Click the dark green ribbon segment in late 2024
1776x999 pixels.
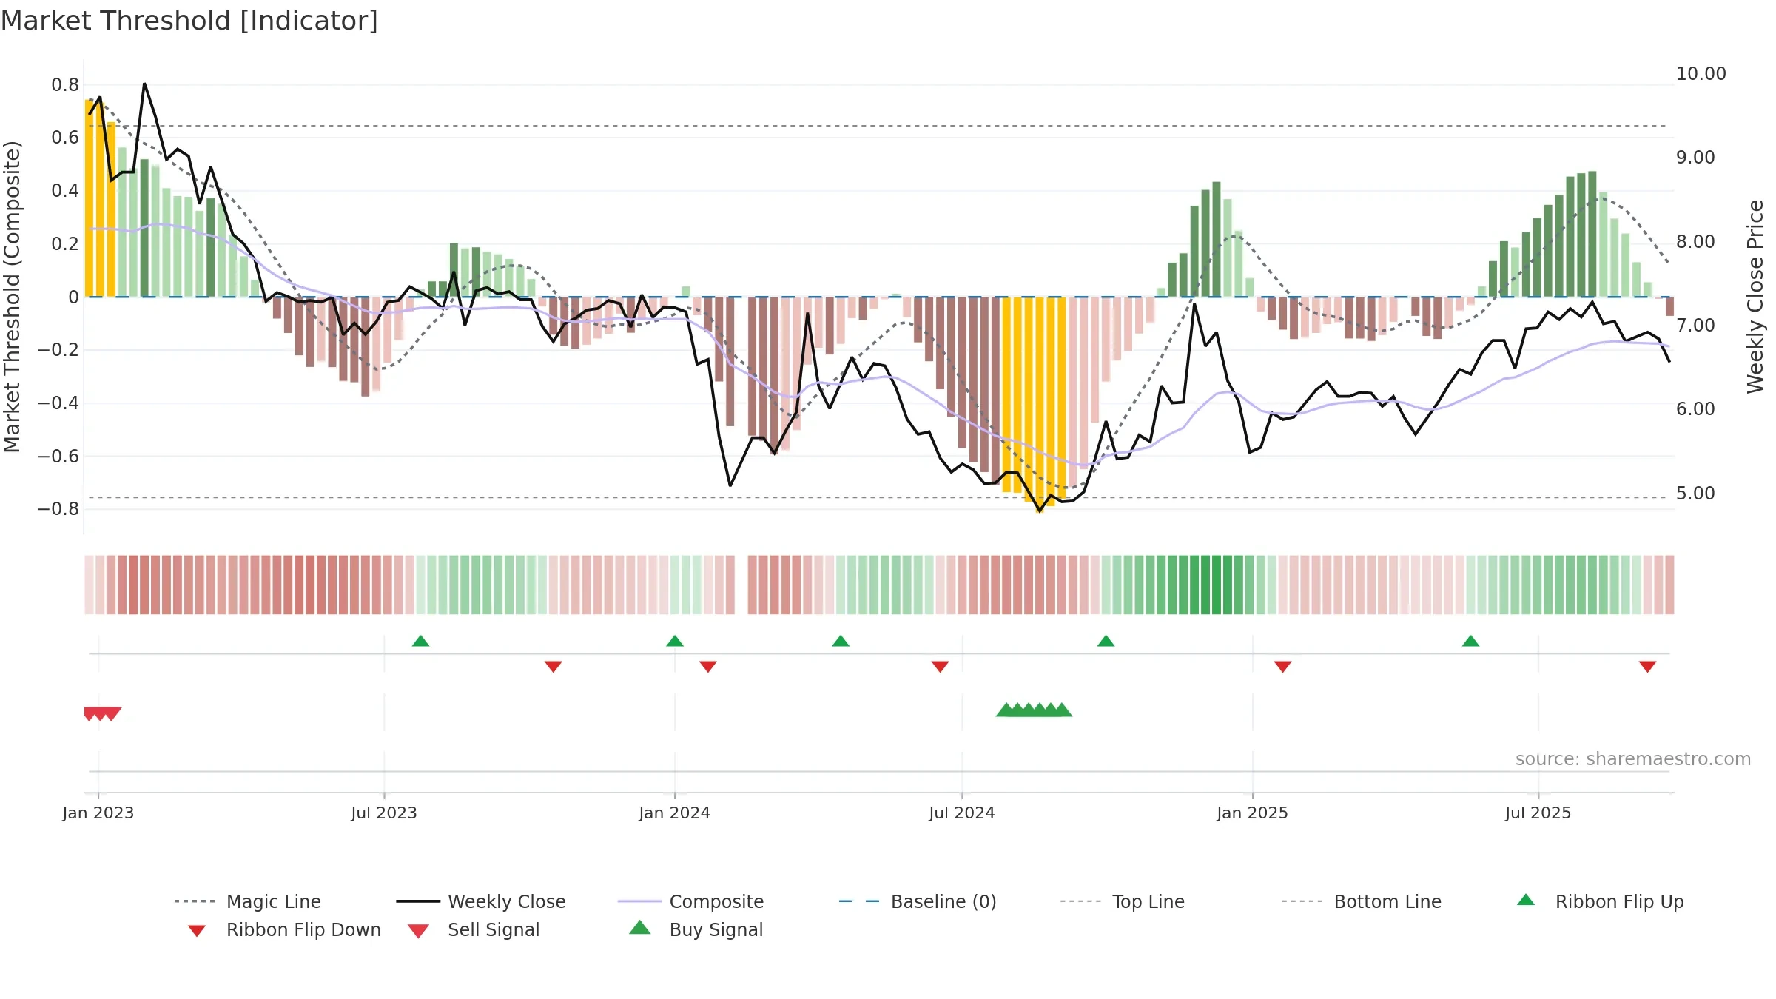(1217, 585)
